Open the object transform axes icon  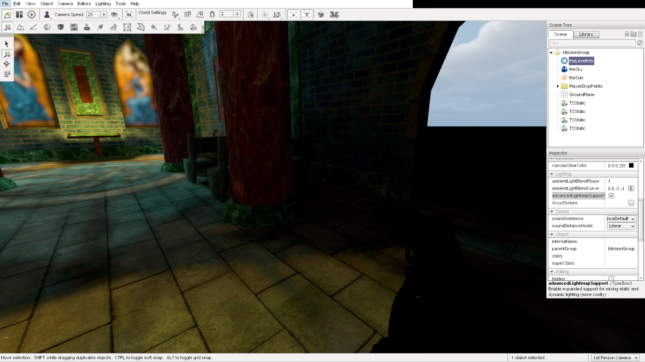click(277, 14)
